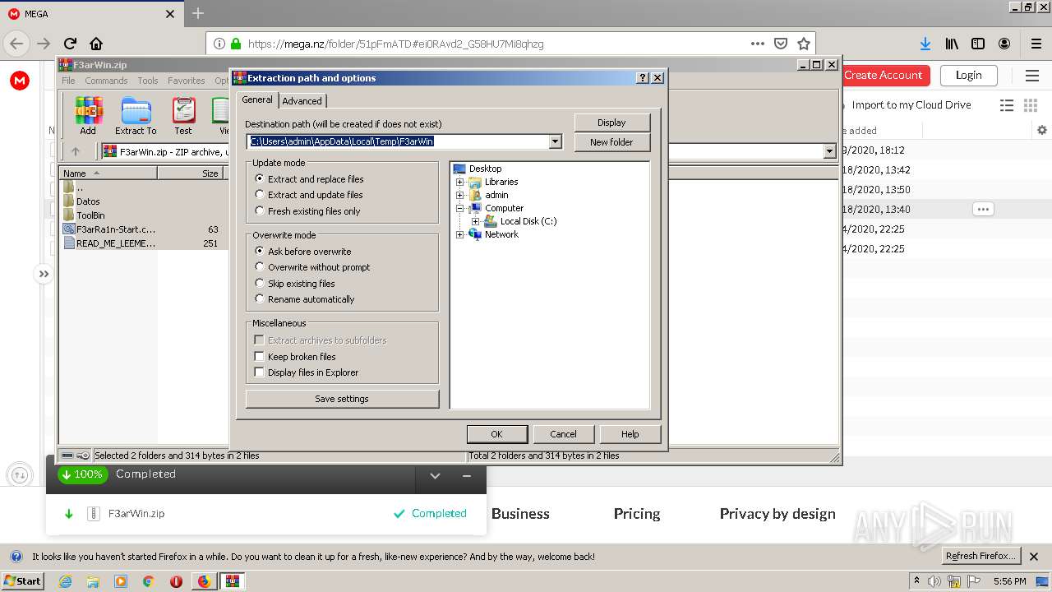Open Opera from the taskbar
This screenshot has width=1052, height=592.
pos(176,581)
